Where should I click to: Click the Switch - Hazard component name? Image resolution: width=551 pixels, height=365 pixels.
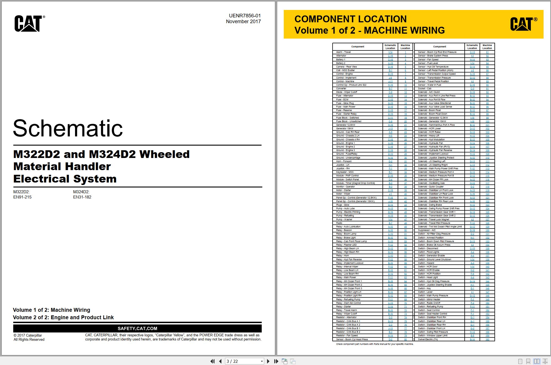[x=426, y=263]
